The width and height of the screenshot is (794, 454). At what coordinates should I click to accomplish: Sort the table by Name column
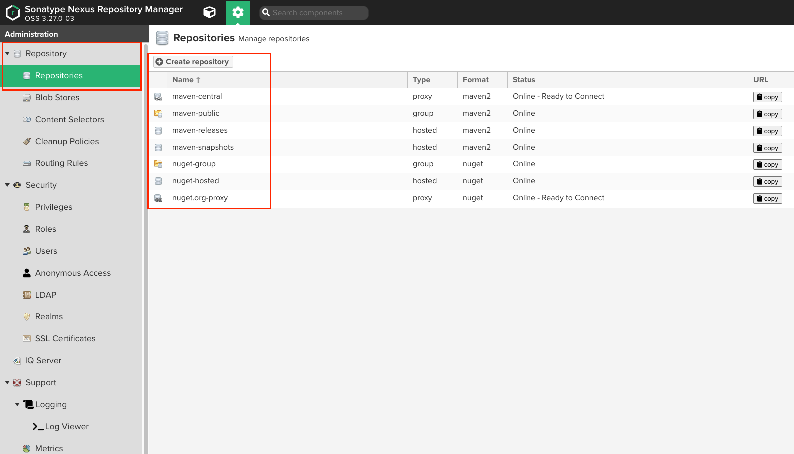[x=287, y=80]
